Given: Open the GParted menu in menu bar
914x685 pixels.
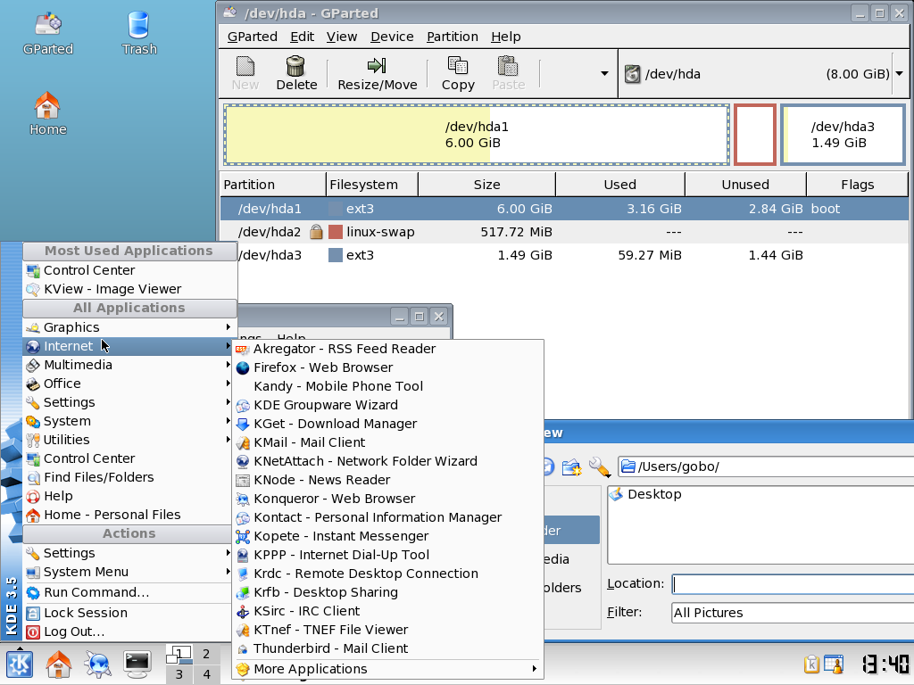Looking at the screenshot, I should pyautogui.click(x=253, y=37).
